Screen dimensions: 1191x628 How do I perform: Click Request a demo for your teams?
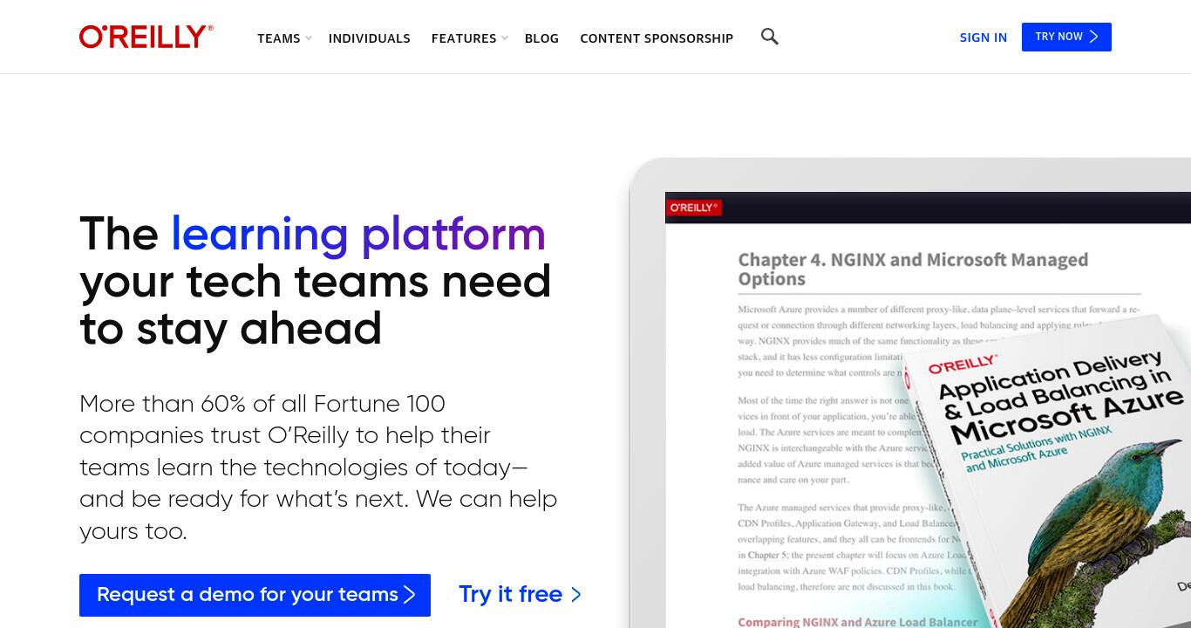tap(255, 595)
